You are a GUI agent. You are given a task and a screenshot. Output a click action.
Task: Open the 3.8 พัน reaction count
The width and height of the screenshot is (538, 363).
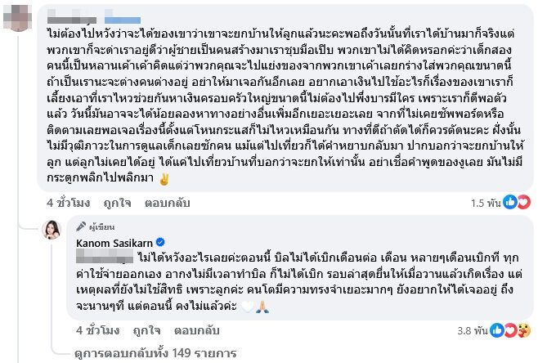[x=472, y=332]
